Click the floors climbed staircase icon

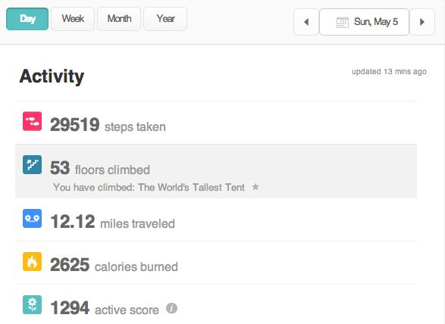click(x=32, y=165)
